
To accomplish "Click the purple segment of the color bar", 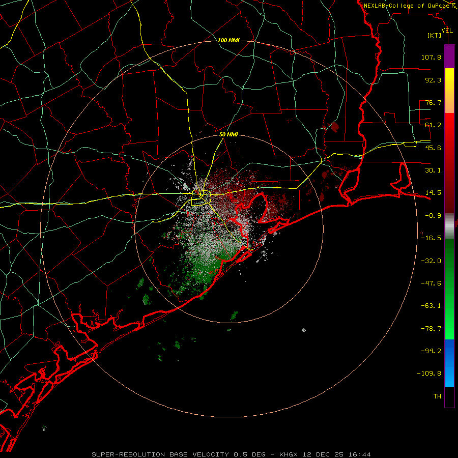I will 449,56.
